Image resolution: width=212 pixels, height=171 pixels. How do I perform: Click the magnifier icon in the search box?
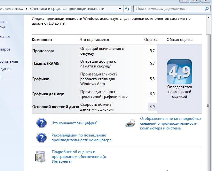[207, 9]
